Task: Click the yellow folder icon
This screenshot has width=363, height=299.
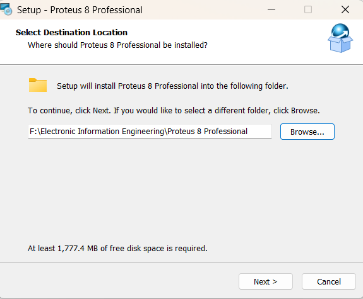Action: 38,85
